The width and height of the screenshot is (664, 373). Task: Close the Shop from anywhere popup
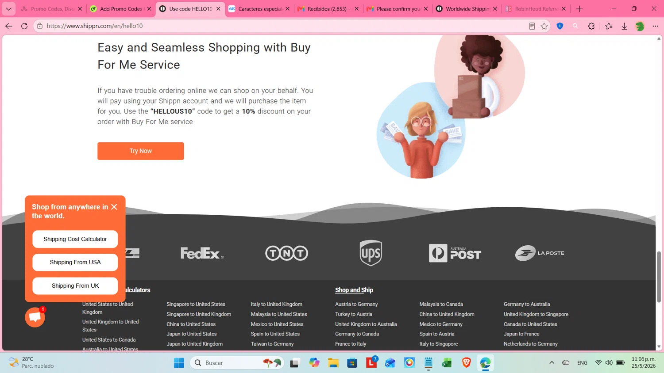pyautogui.click(x=114, y=207)
